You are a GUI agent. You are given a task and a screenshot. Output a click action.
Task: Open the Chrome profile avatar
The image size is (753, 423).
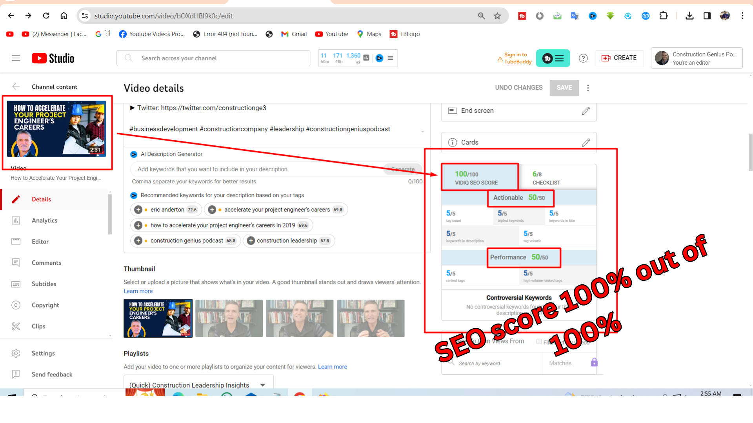pos(725,16)
